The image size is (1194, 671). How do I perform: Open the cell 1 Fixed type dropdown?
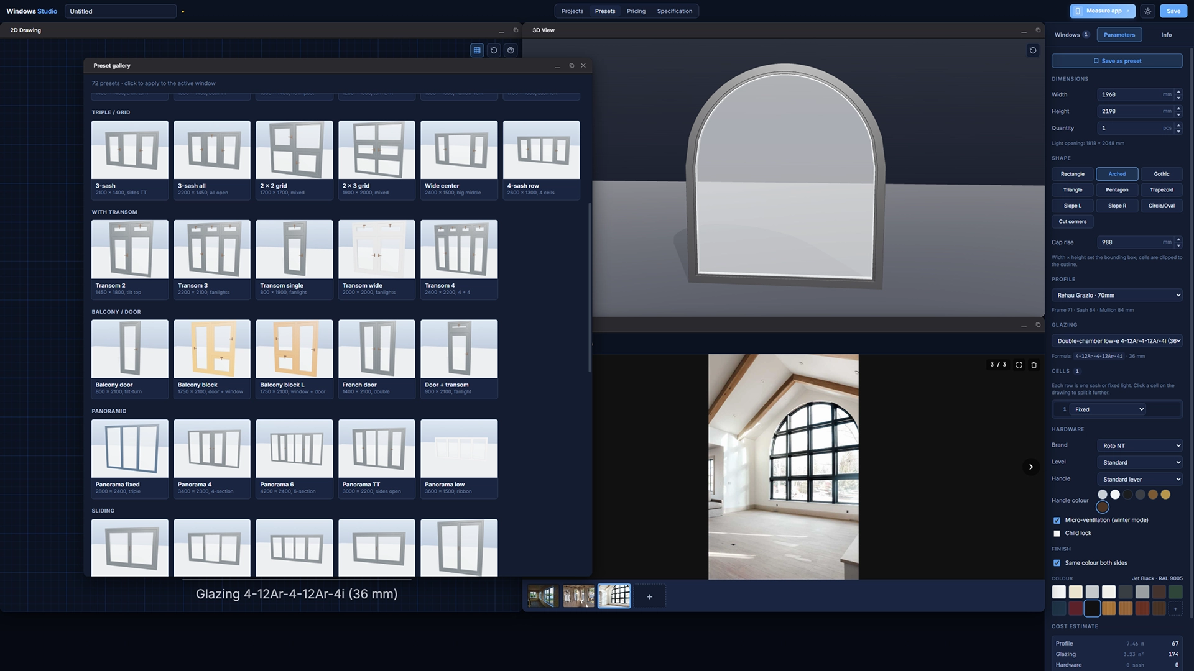(1108, 409)
